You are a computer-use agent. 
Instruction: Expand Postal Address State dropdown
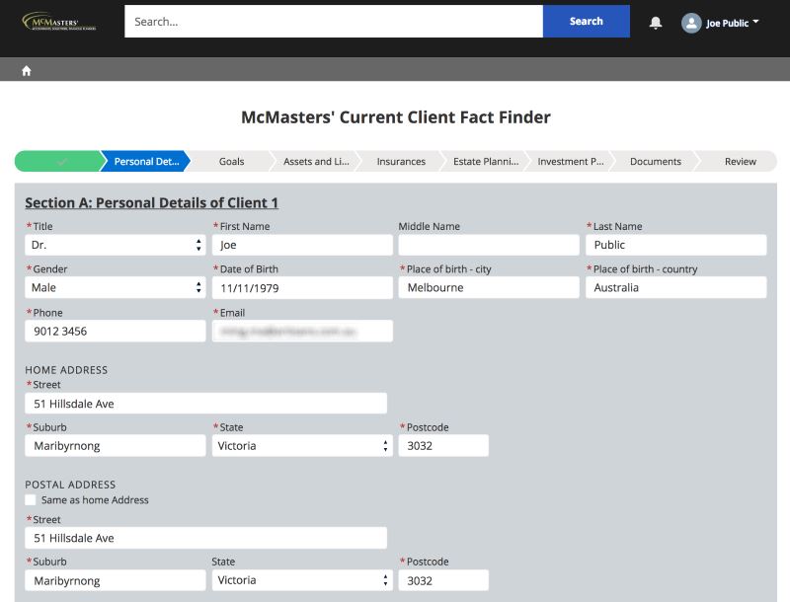[x=302, y=580]
